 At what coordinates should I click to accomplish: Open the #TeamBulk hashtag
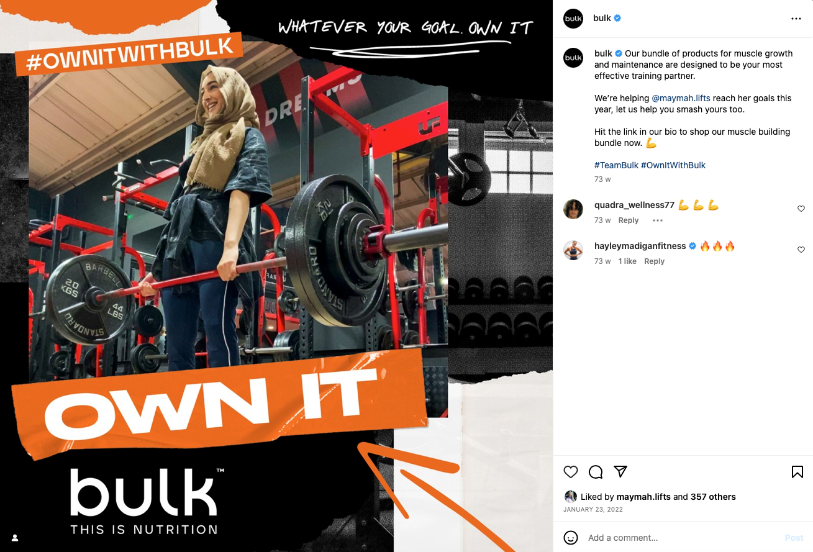pos(616,165)
